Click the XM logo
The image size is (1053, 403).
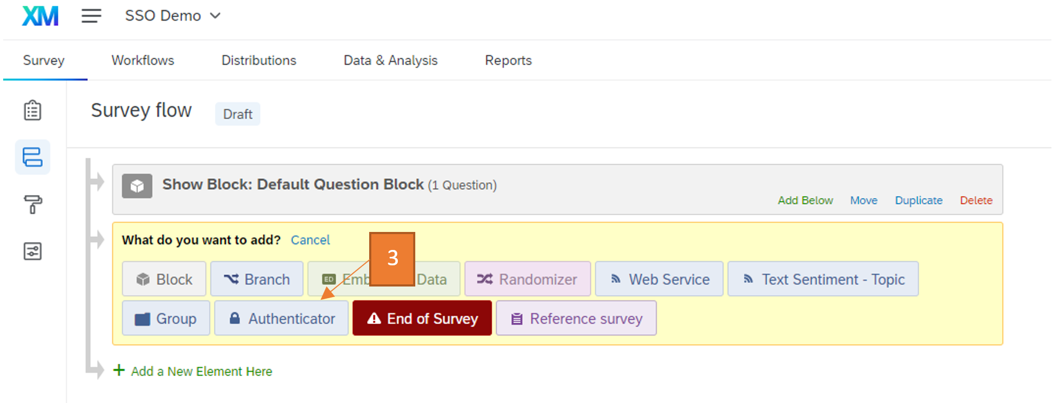[40, 16]
